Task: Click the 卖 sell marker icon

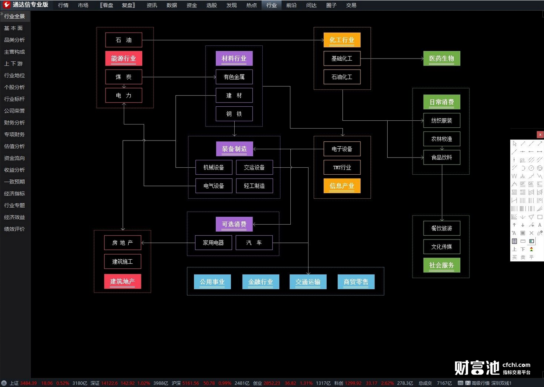Action: (523, 257)
